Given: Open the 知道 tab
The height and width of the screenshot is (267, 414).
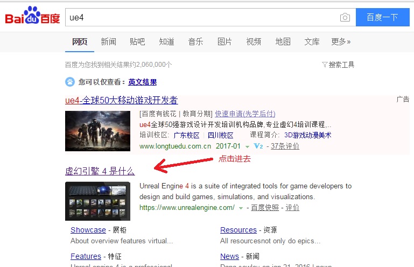Looking at the screenshot, I should pos(166,42).
